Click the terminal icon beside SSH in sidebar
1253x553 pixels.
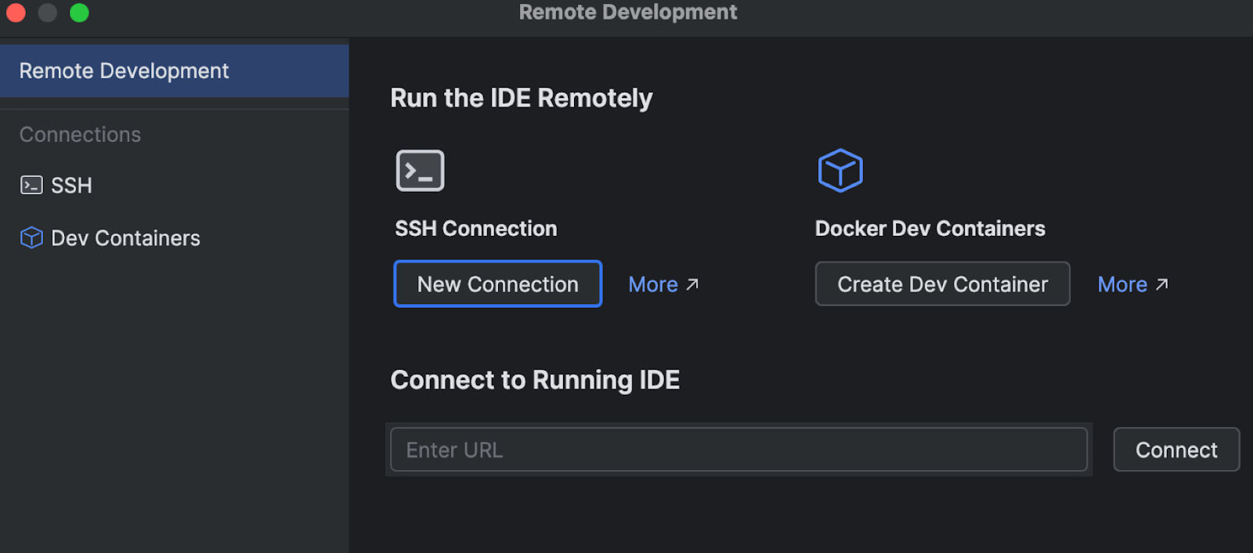[31, 186]
